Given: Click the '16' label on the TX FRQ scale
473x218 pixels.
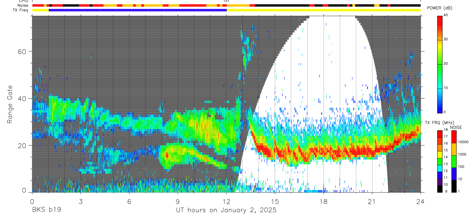Looking at the screenshot, I should (446, 143).
